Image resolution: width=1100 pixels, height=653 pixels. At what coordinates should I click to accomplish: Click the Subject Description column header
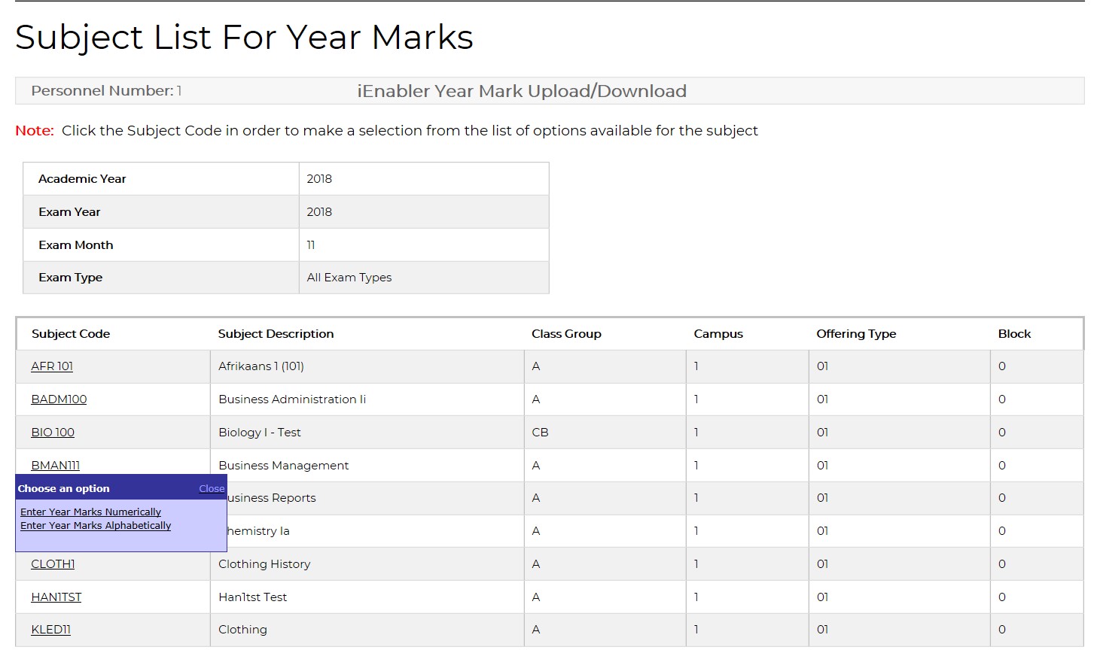[276, 333]
